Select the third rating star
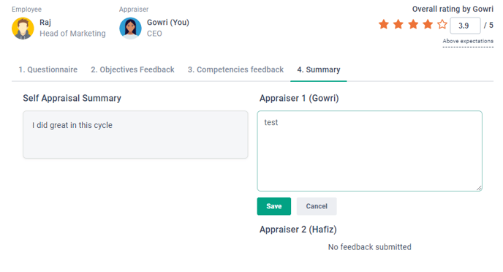Image resolution: width=503 pixels, height=272 pixels. [x=413, y=24]
